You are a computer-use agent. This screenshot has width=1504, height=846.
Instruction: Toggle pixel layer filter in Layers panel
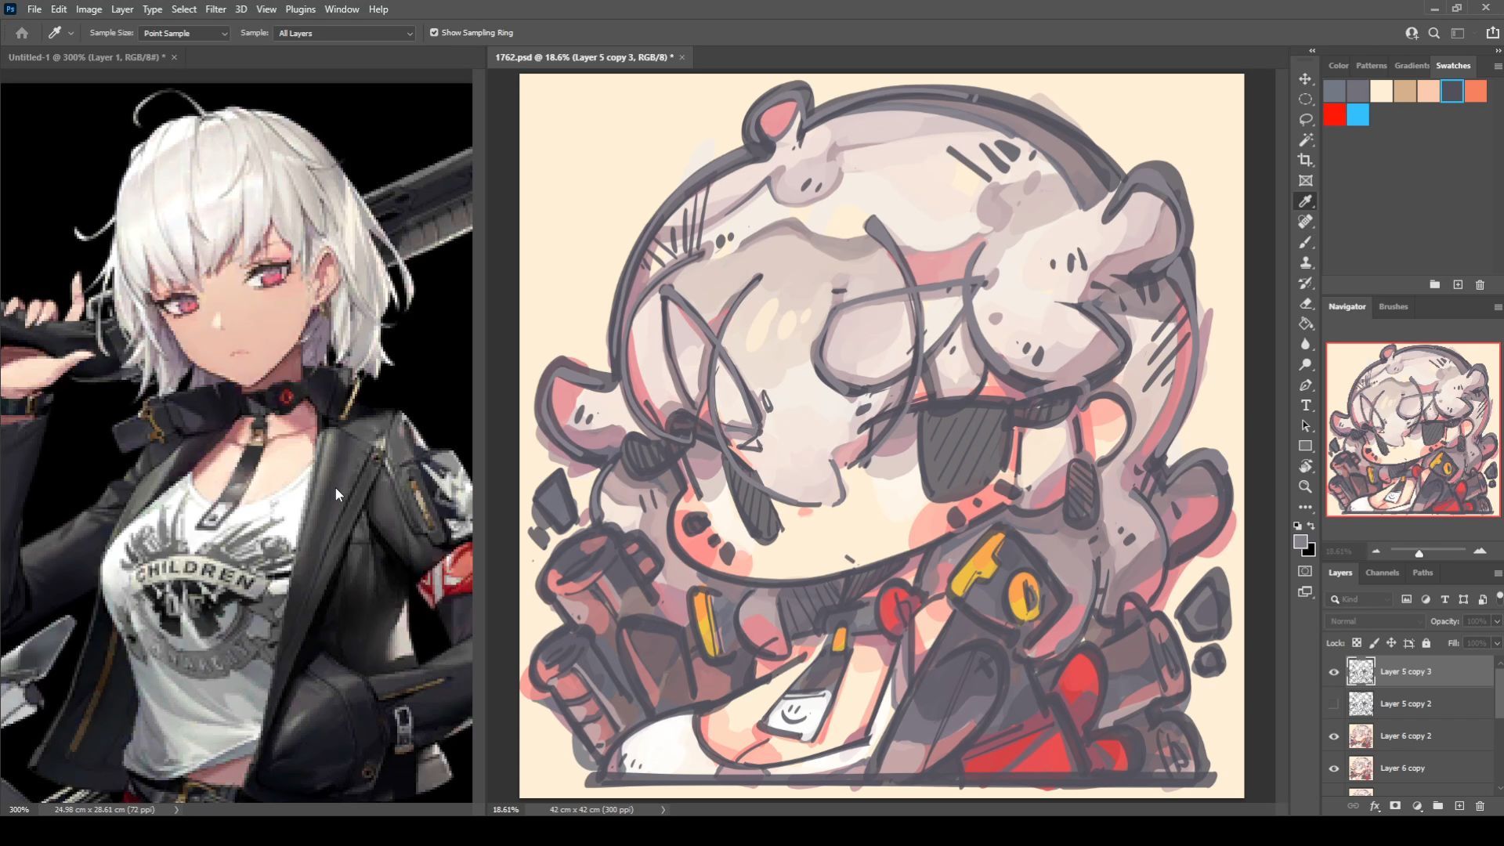1407,599
